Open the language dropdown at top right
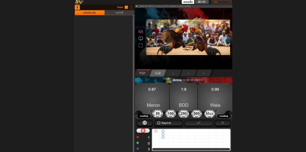The width and height of the screenshot is (306, 152). pos(221,2)
